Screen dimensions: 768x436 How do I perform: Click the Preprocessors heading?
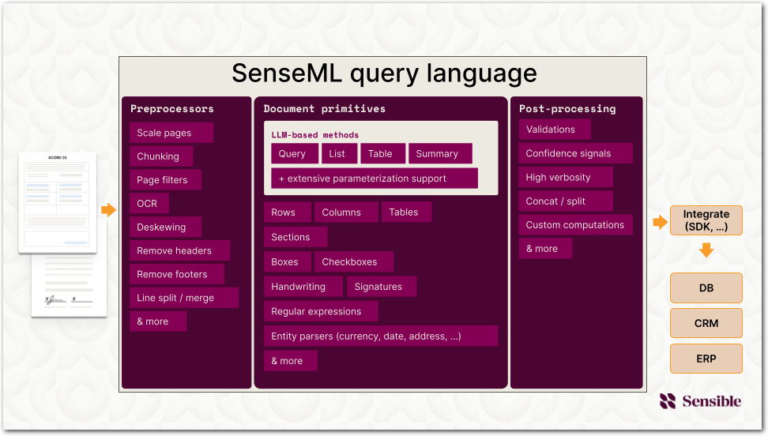pos(172,109)
